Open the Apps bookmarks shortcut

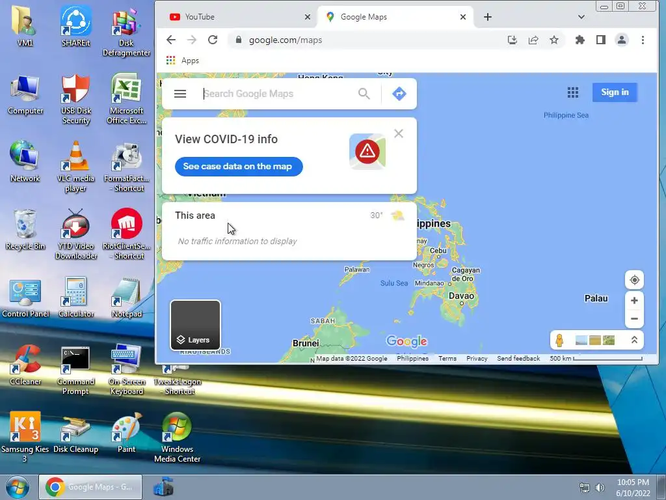coord(183,61)
